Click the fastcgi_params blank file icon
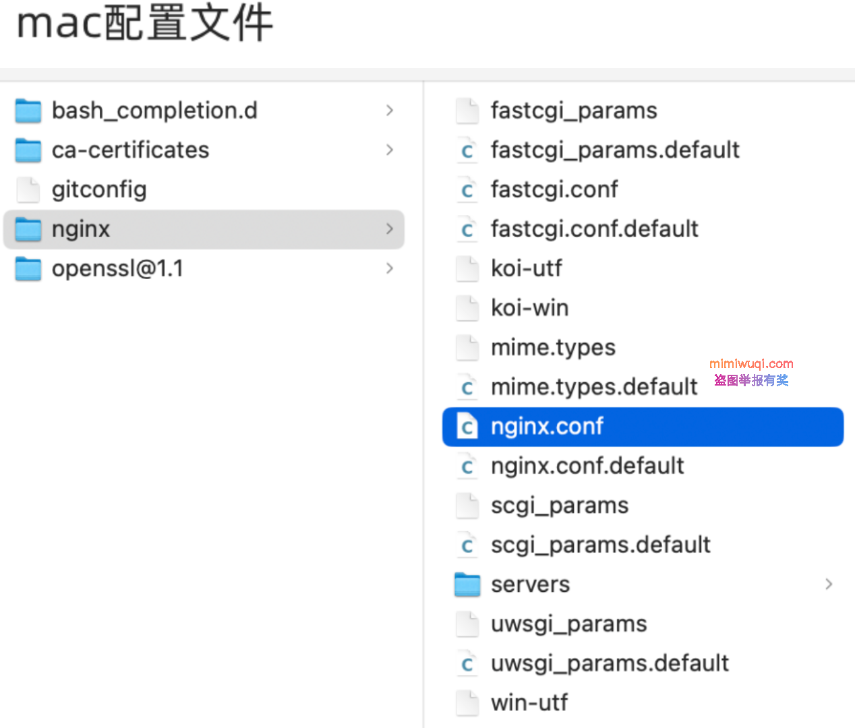 (467, 111)
